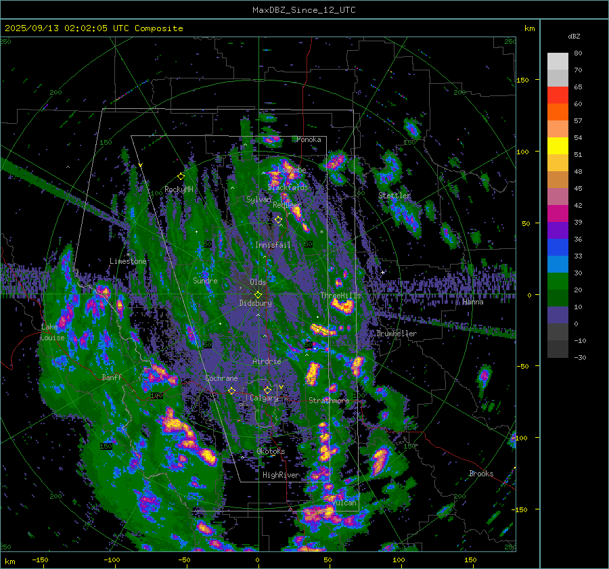
Task: Click the -30 legend value
Action: [x=580, y=357]
